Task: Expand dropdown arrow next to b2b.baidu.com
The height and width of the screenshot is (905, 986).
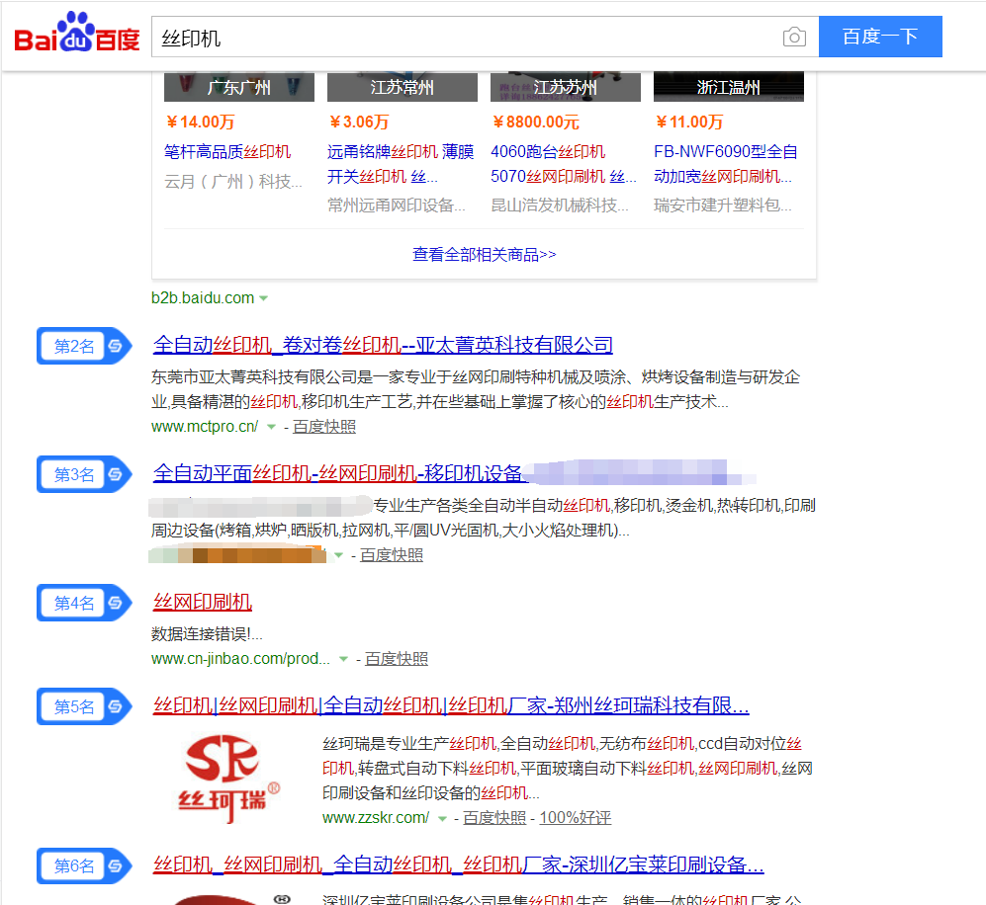Action: (263, 298)
